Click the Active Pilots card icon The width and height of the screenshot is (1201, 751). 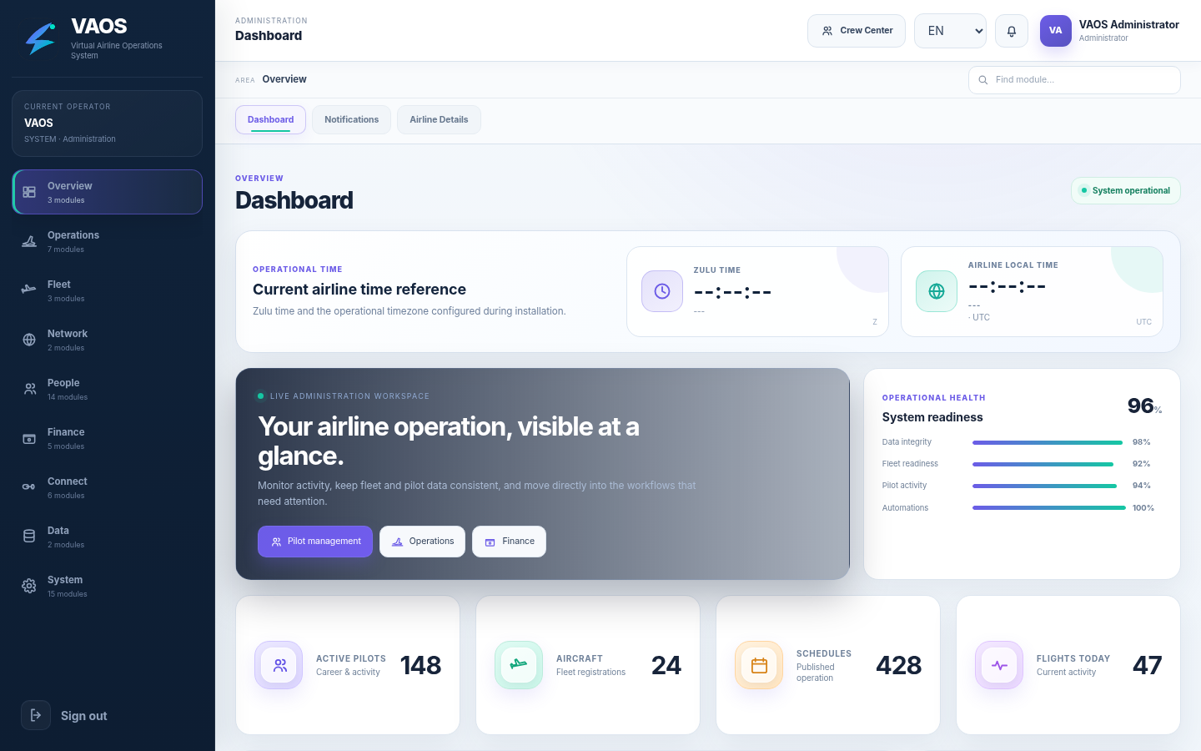point(279,665)
